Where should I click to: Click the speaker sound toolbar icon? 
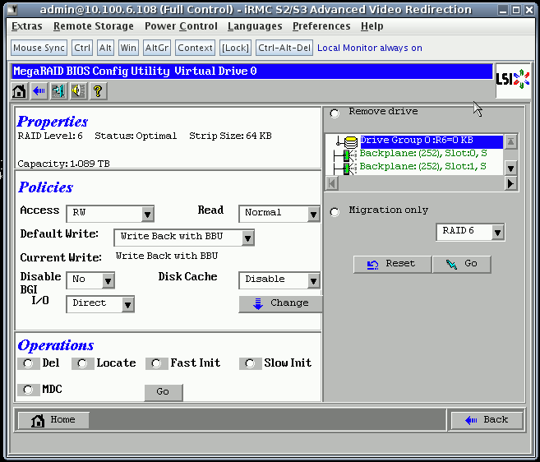pyautogui.click(x=79, y=91)
